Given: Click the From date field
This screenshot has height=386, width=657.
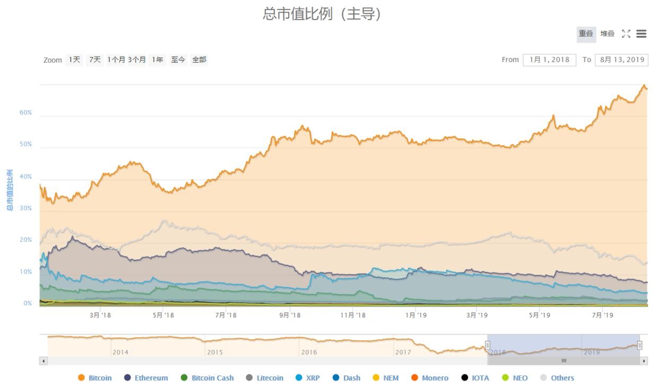Looking at the screenshot, I should 549,60.
